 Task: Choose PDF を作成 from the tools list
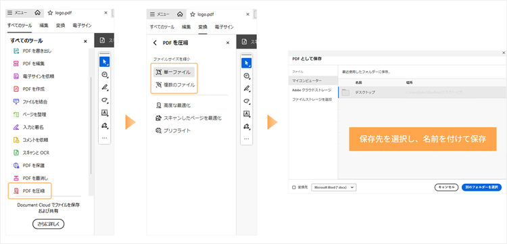click(x=29, y=89)
